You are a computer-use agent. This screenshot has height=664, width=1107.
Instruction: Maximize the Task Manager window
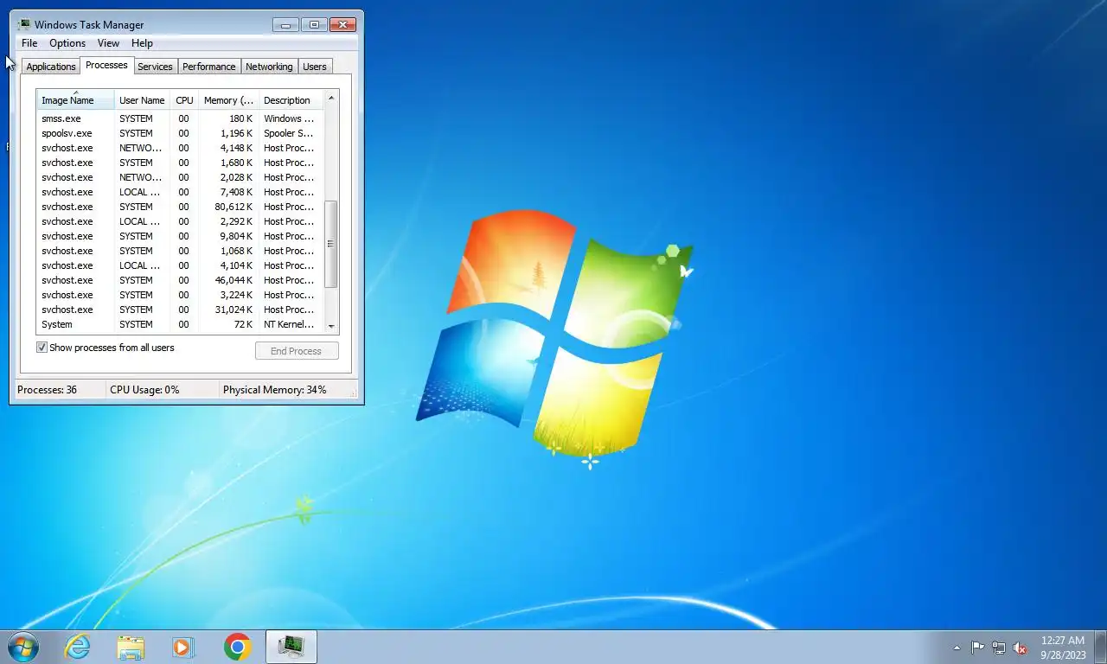tap(314, 24)
